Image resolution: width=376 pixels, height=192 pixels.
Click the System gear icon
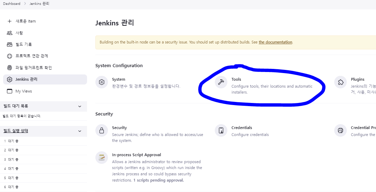(x=101, y=82)
